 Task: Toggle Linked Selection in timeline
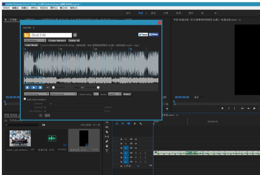coord(129,123)
